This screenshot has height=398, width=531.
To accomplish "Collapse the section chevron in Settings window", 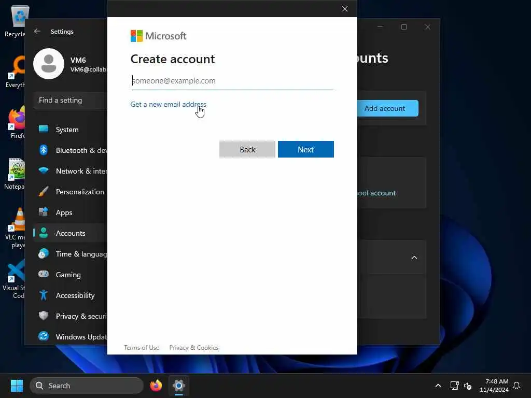I will [414, 258].
